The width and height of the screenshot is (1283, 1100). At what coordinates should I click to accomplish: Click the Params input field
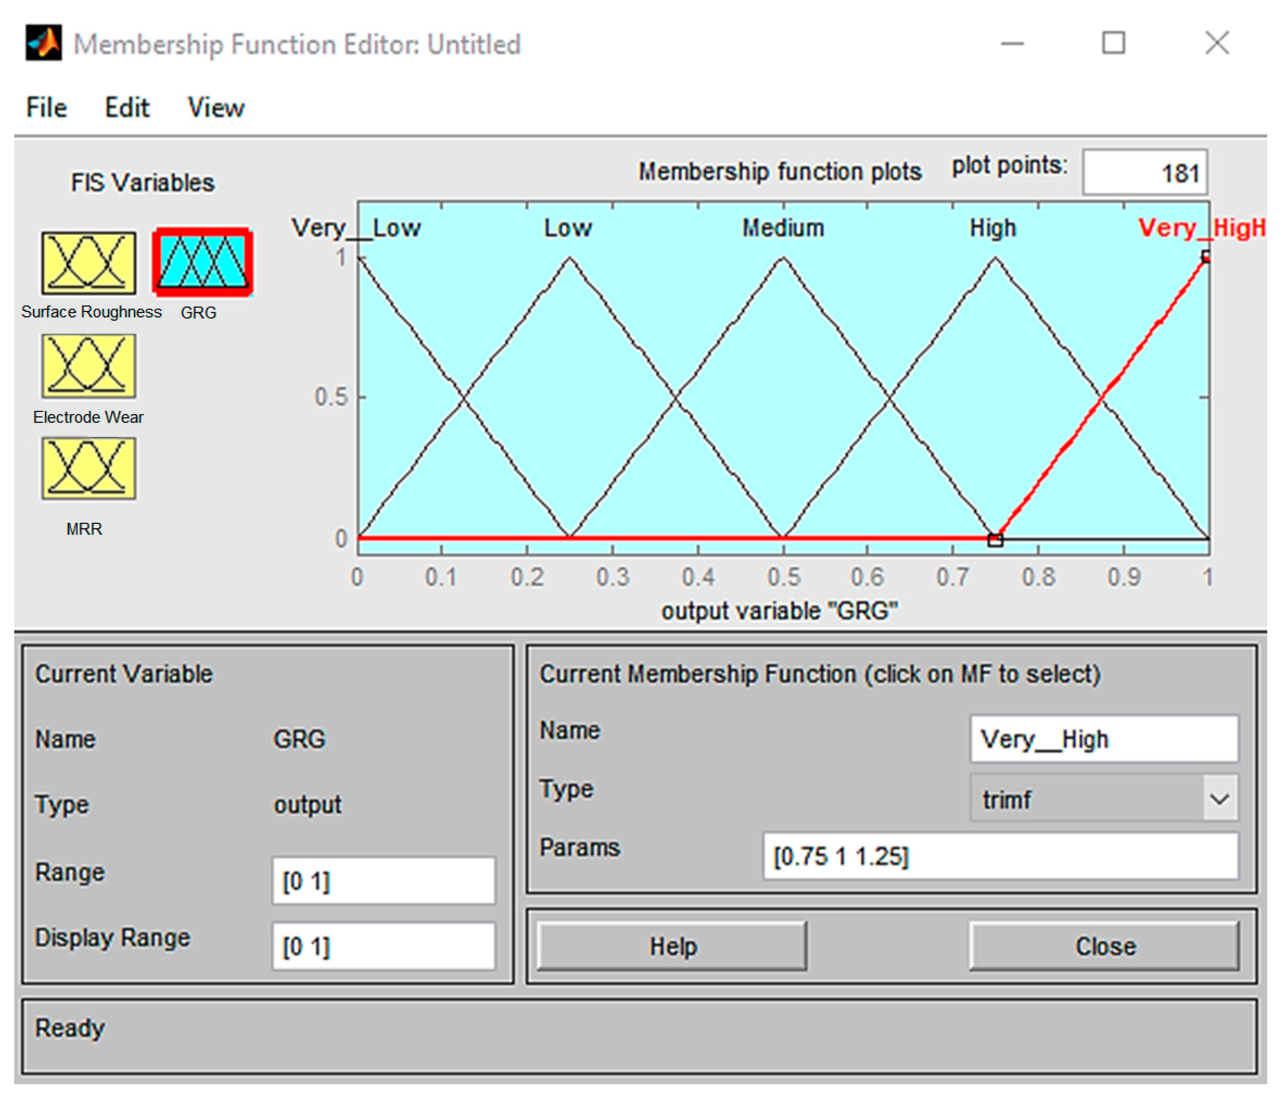1000,856
